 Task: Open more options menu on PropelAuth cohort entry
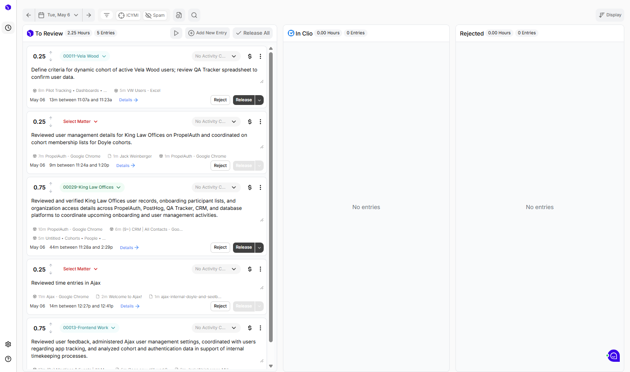coord(260,122)
